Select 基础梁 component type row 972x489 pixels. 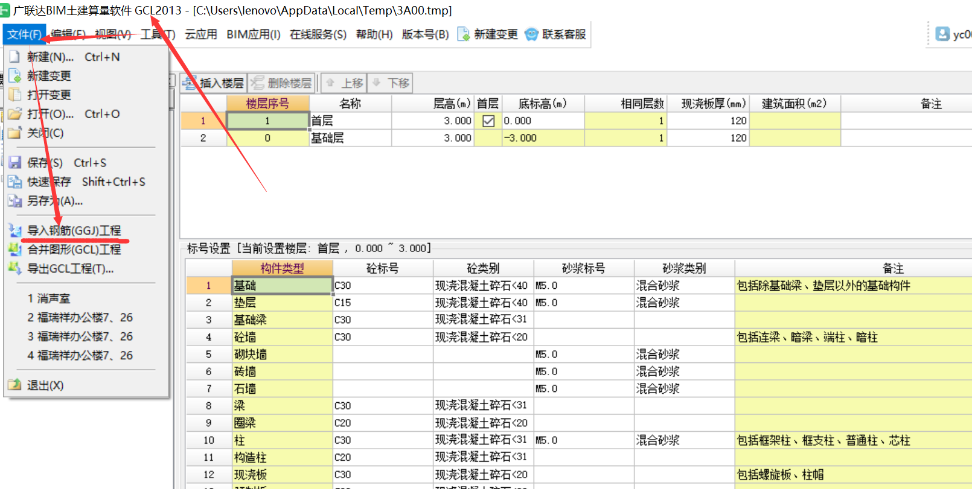283,320
